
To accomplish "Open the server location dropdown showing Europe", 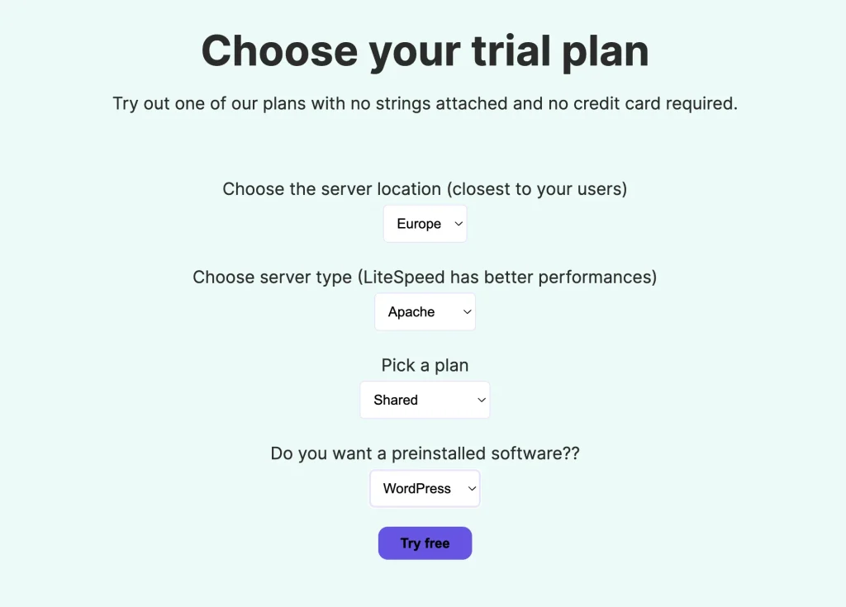I will (x=425, y=223).
